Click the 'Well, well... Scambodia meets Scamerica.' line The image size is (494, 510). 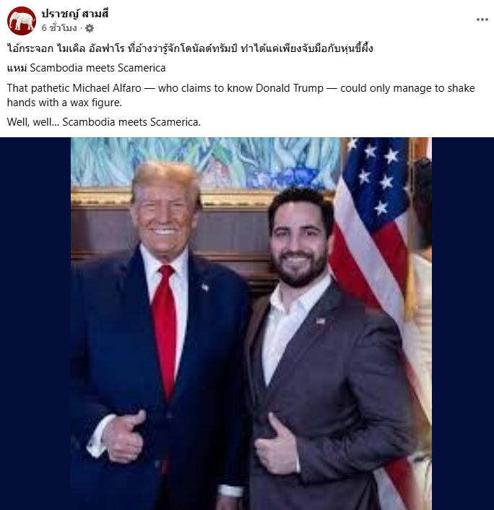[x=104, y=122]
